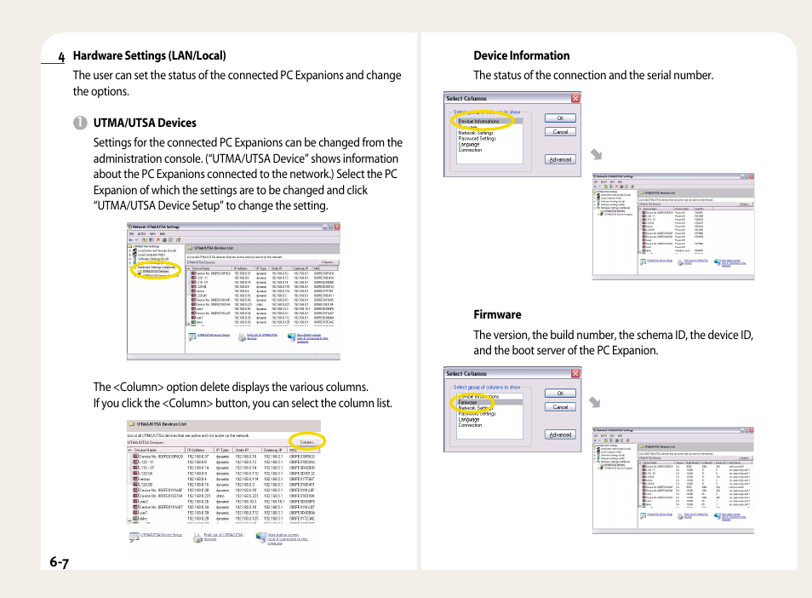Select UTMA/UTSA Devices tree item in left-page window
812x598 pixels.
point(156,271)
